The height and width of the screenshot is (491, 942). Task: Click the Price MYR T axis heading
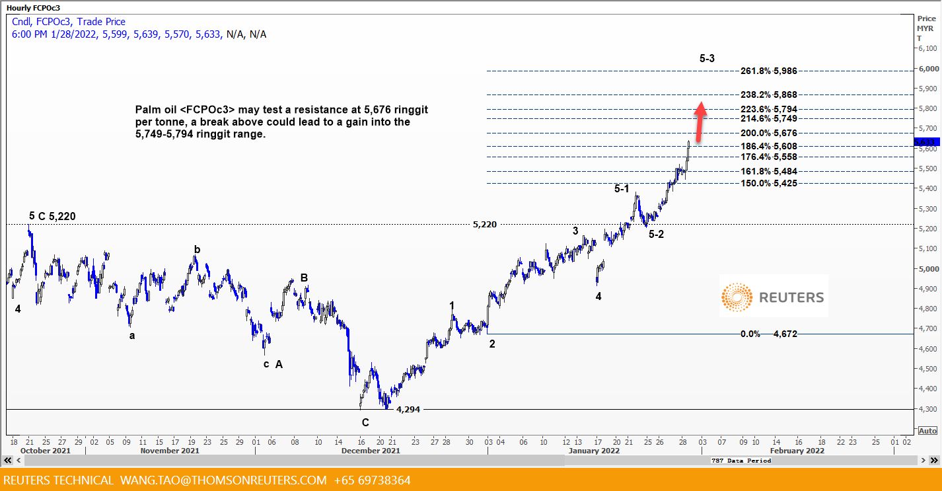[x=926, y=28]
